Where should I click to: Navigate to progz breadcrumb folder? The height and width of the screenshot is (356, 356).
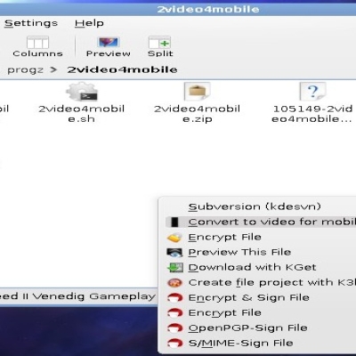click(25, 70)
